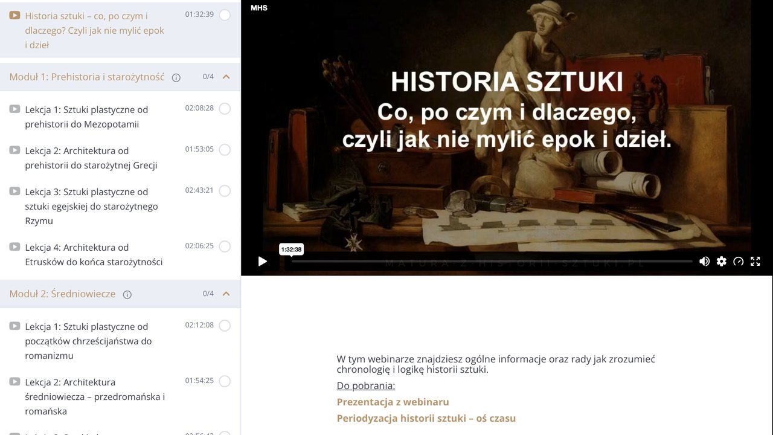This screenshot has height=435, width=773.
Task: Click video icon for Lekcja 2 przedromańska
Action: point(14,381)
